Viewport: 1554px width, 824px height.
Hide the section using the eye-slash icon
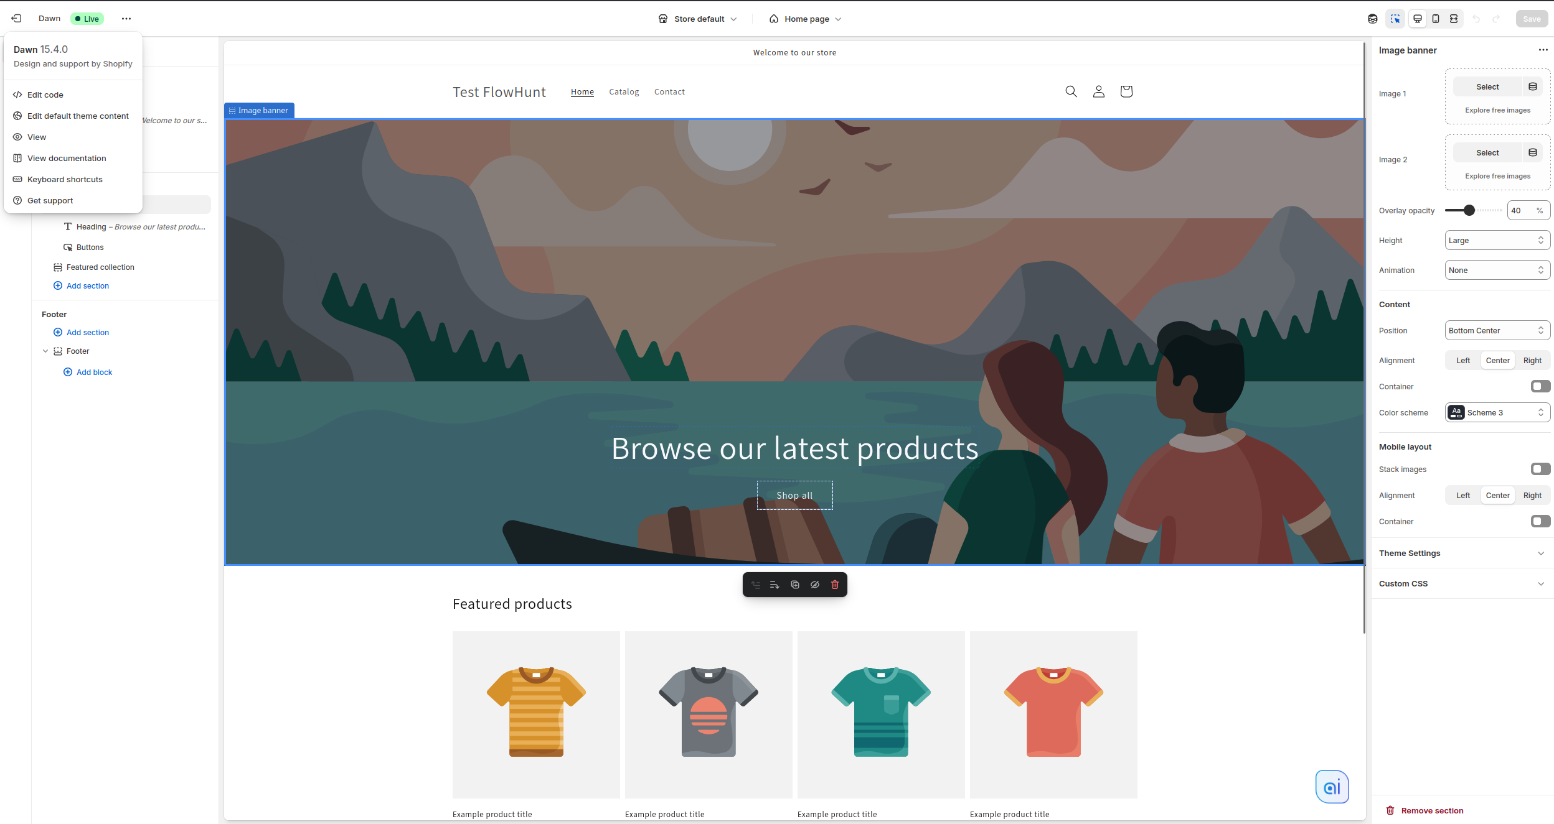(x=814, y=585)
